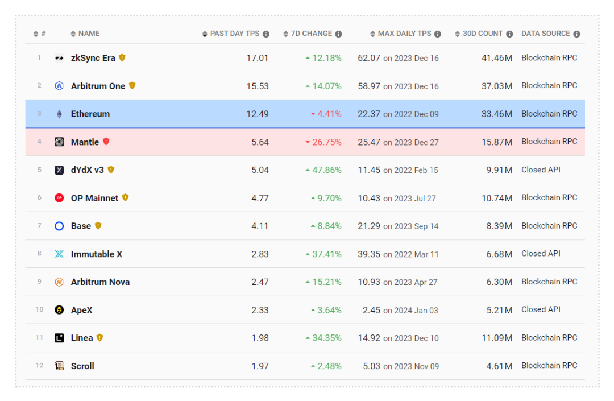Image resolution: width=614 pixels, height=401 pixels.
Task: Open the Linea name link
Action: point(82,338)
